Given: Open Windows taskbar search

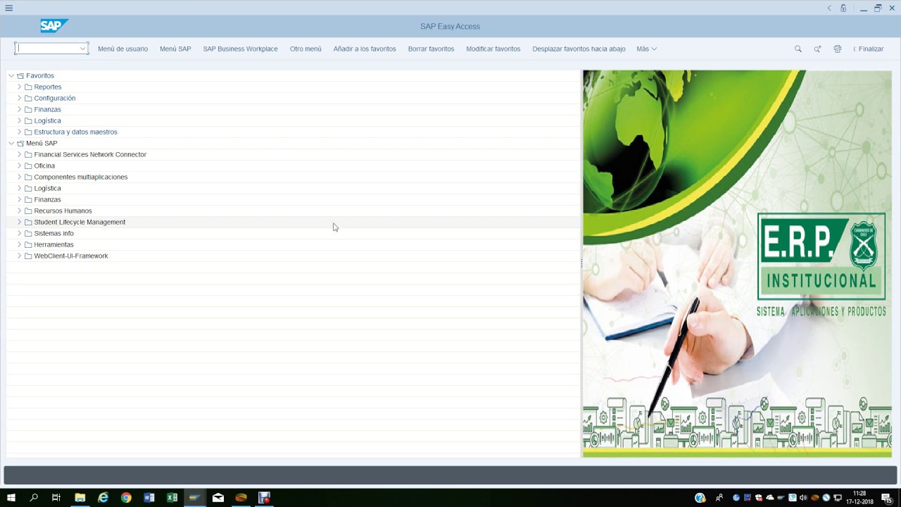Looking at the screenshot, I should point(34,497).
